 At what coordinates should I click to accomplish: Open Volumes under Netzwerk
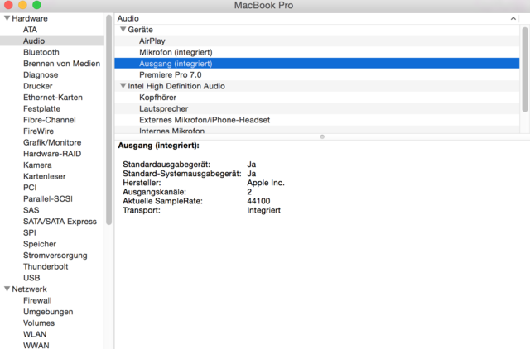[x=39, y=323]
